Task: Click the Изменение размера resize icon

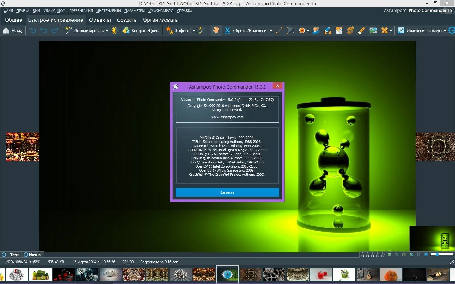Action: pos(401,31)
